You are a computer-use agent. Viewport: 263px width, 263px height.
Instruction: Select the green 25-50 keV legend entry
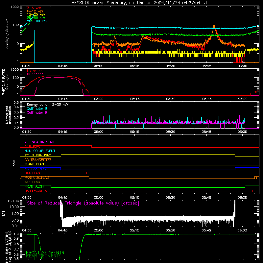tap(36, 18)
